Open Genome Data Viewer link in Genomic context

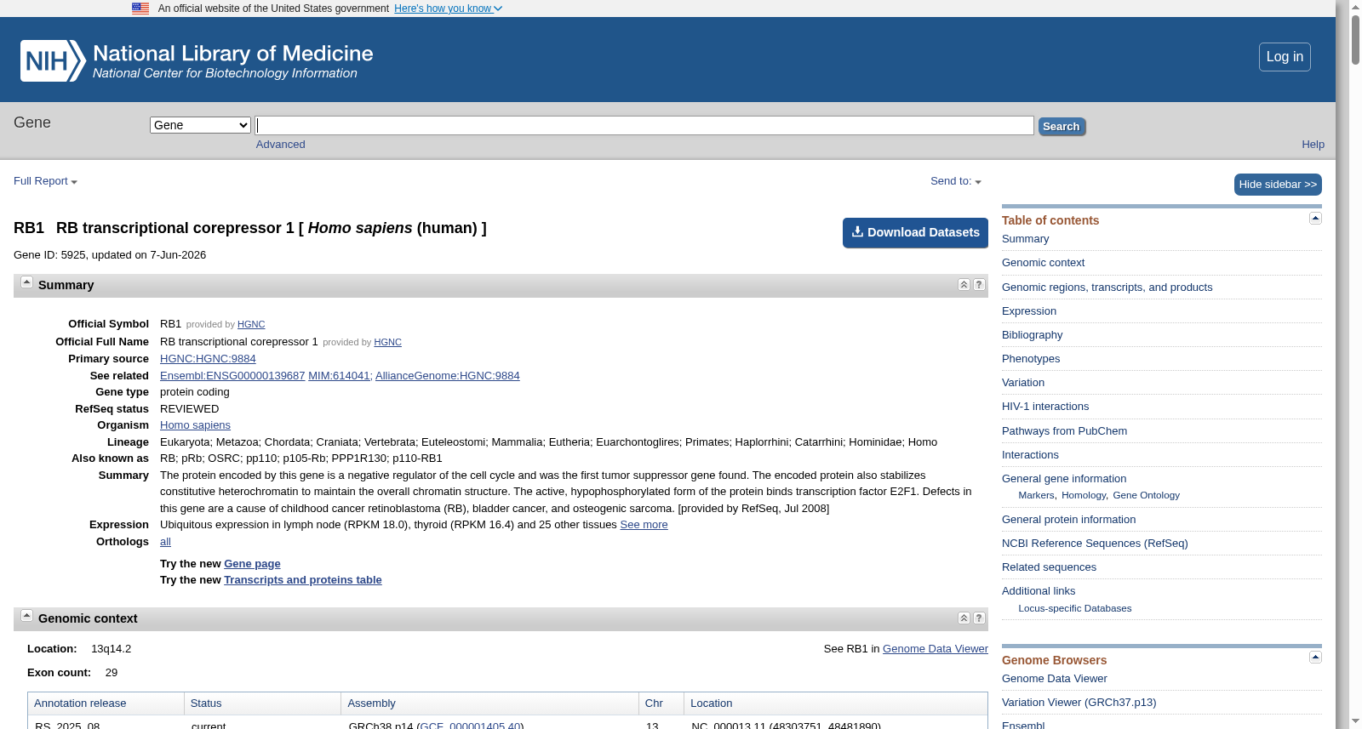[x=935, y=649]
